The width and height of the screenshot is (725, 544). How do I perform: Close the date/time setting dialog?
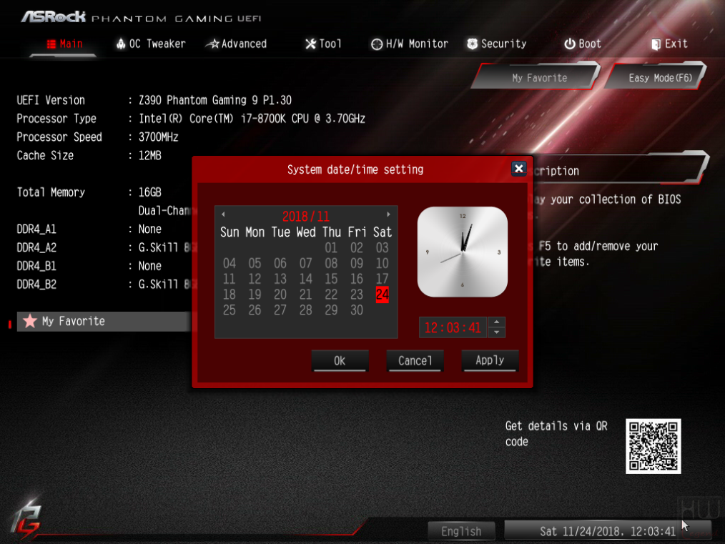point(519,169)
